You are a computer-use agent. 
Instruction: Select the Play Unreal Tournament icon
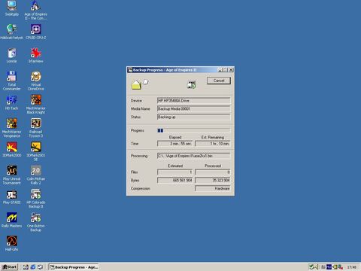[11, 175]
